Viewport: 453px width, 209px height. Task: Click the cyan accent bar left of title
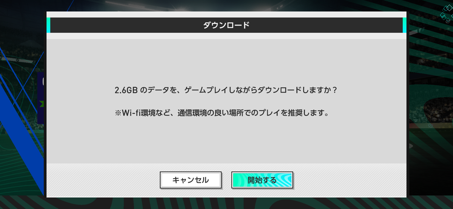click(x=48, y=25)
